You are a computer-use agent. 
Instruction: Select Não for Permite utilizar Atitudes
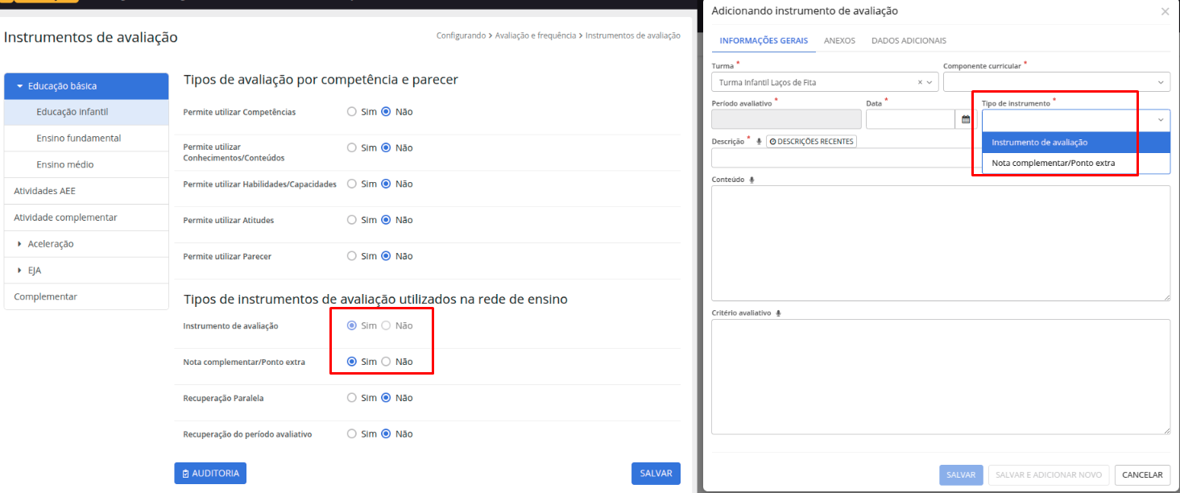point(386,220)
